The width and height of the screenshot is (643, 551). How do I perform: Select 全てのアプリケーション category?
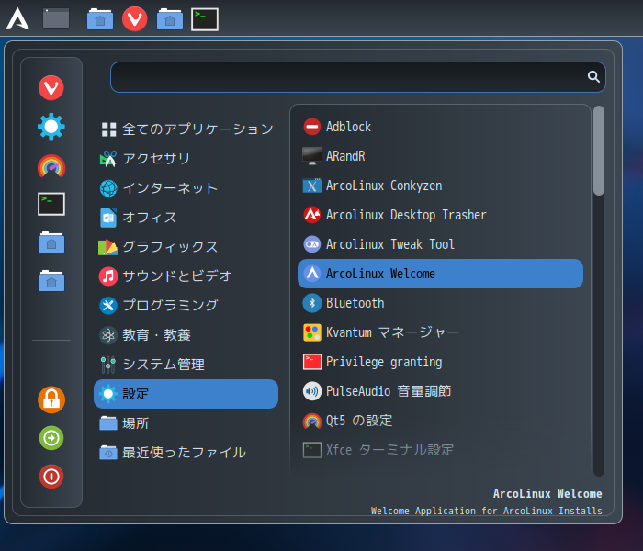coord(186,129)
